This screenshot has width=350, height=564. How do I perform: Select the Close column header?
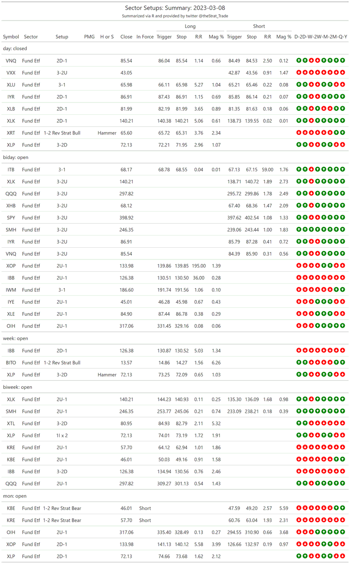coord(126,37)
